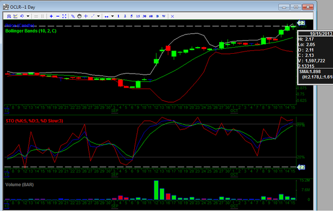
Task: Select the hand pan tool
Action: (79, 16)
